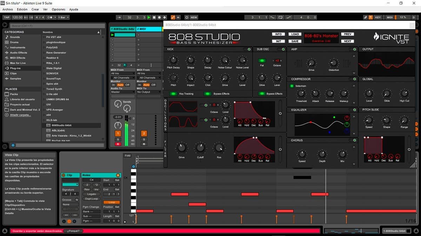Open the Max for Live category
The image size is (421, 236).
18,63
